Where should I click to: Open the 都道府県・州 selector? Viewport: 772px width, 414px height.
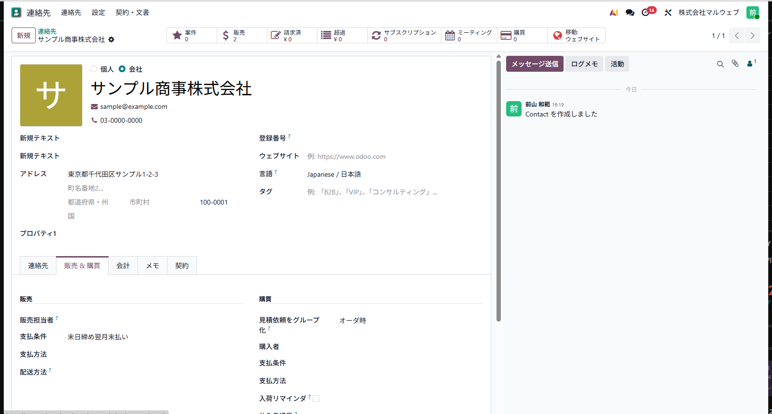[x=96, y=202]
